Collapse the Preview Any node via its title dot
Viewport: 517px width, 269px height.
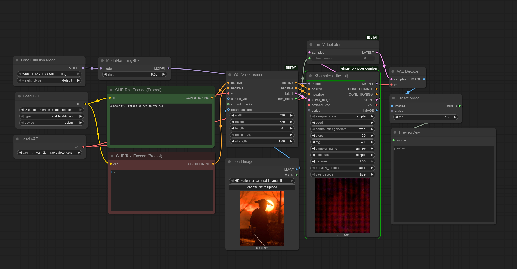395,132
